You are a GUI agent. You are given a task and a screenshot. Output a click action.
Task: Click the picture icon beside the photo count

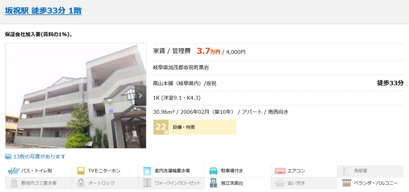tap(8, 156)
